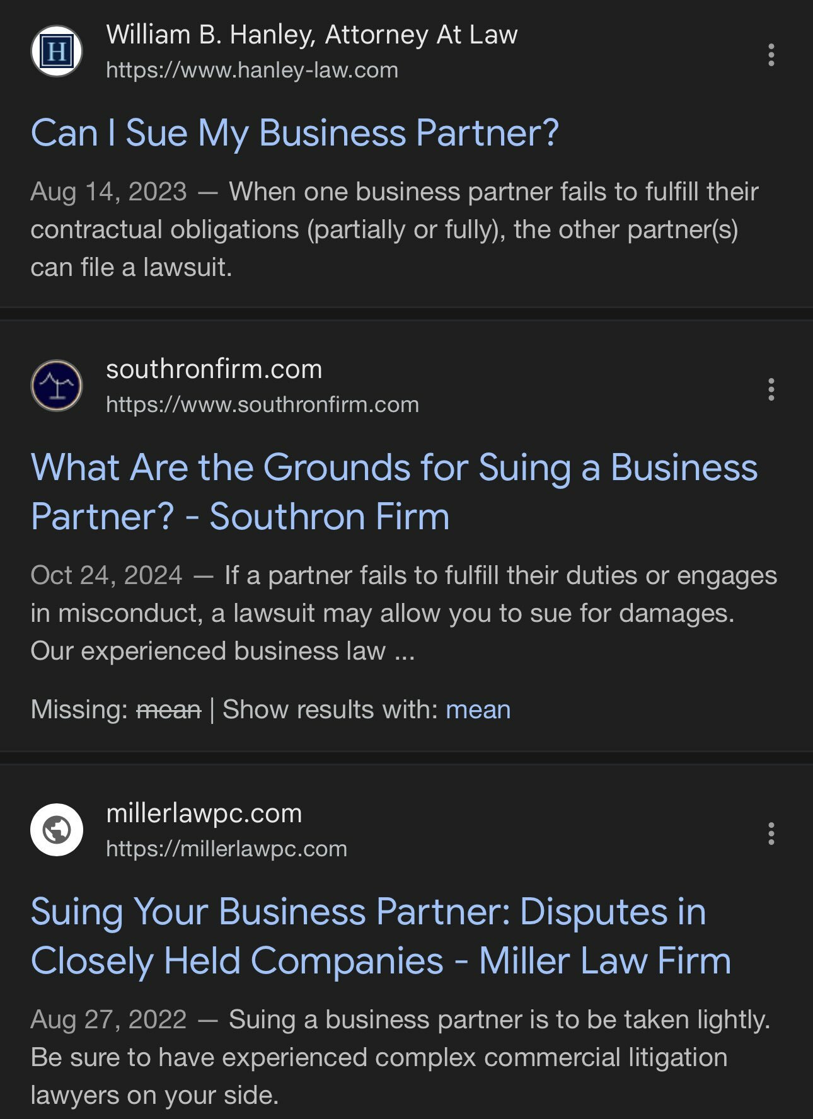Open the three-dot menu for the Hanley result

tap(771, 55)
